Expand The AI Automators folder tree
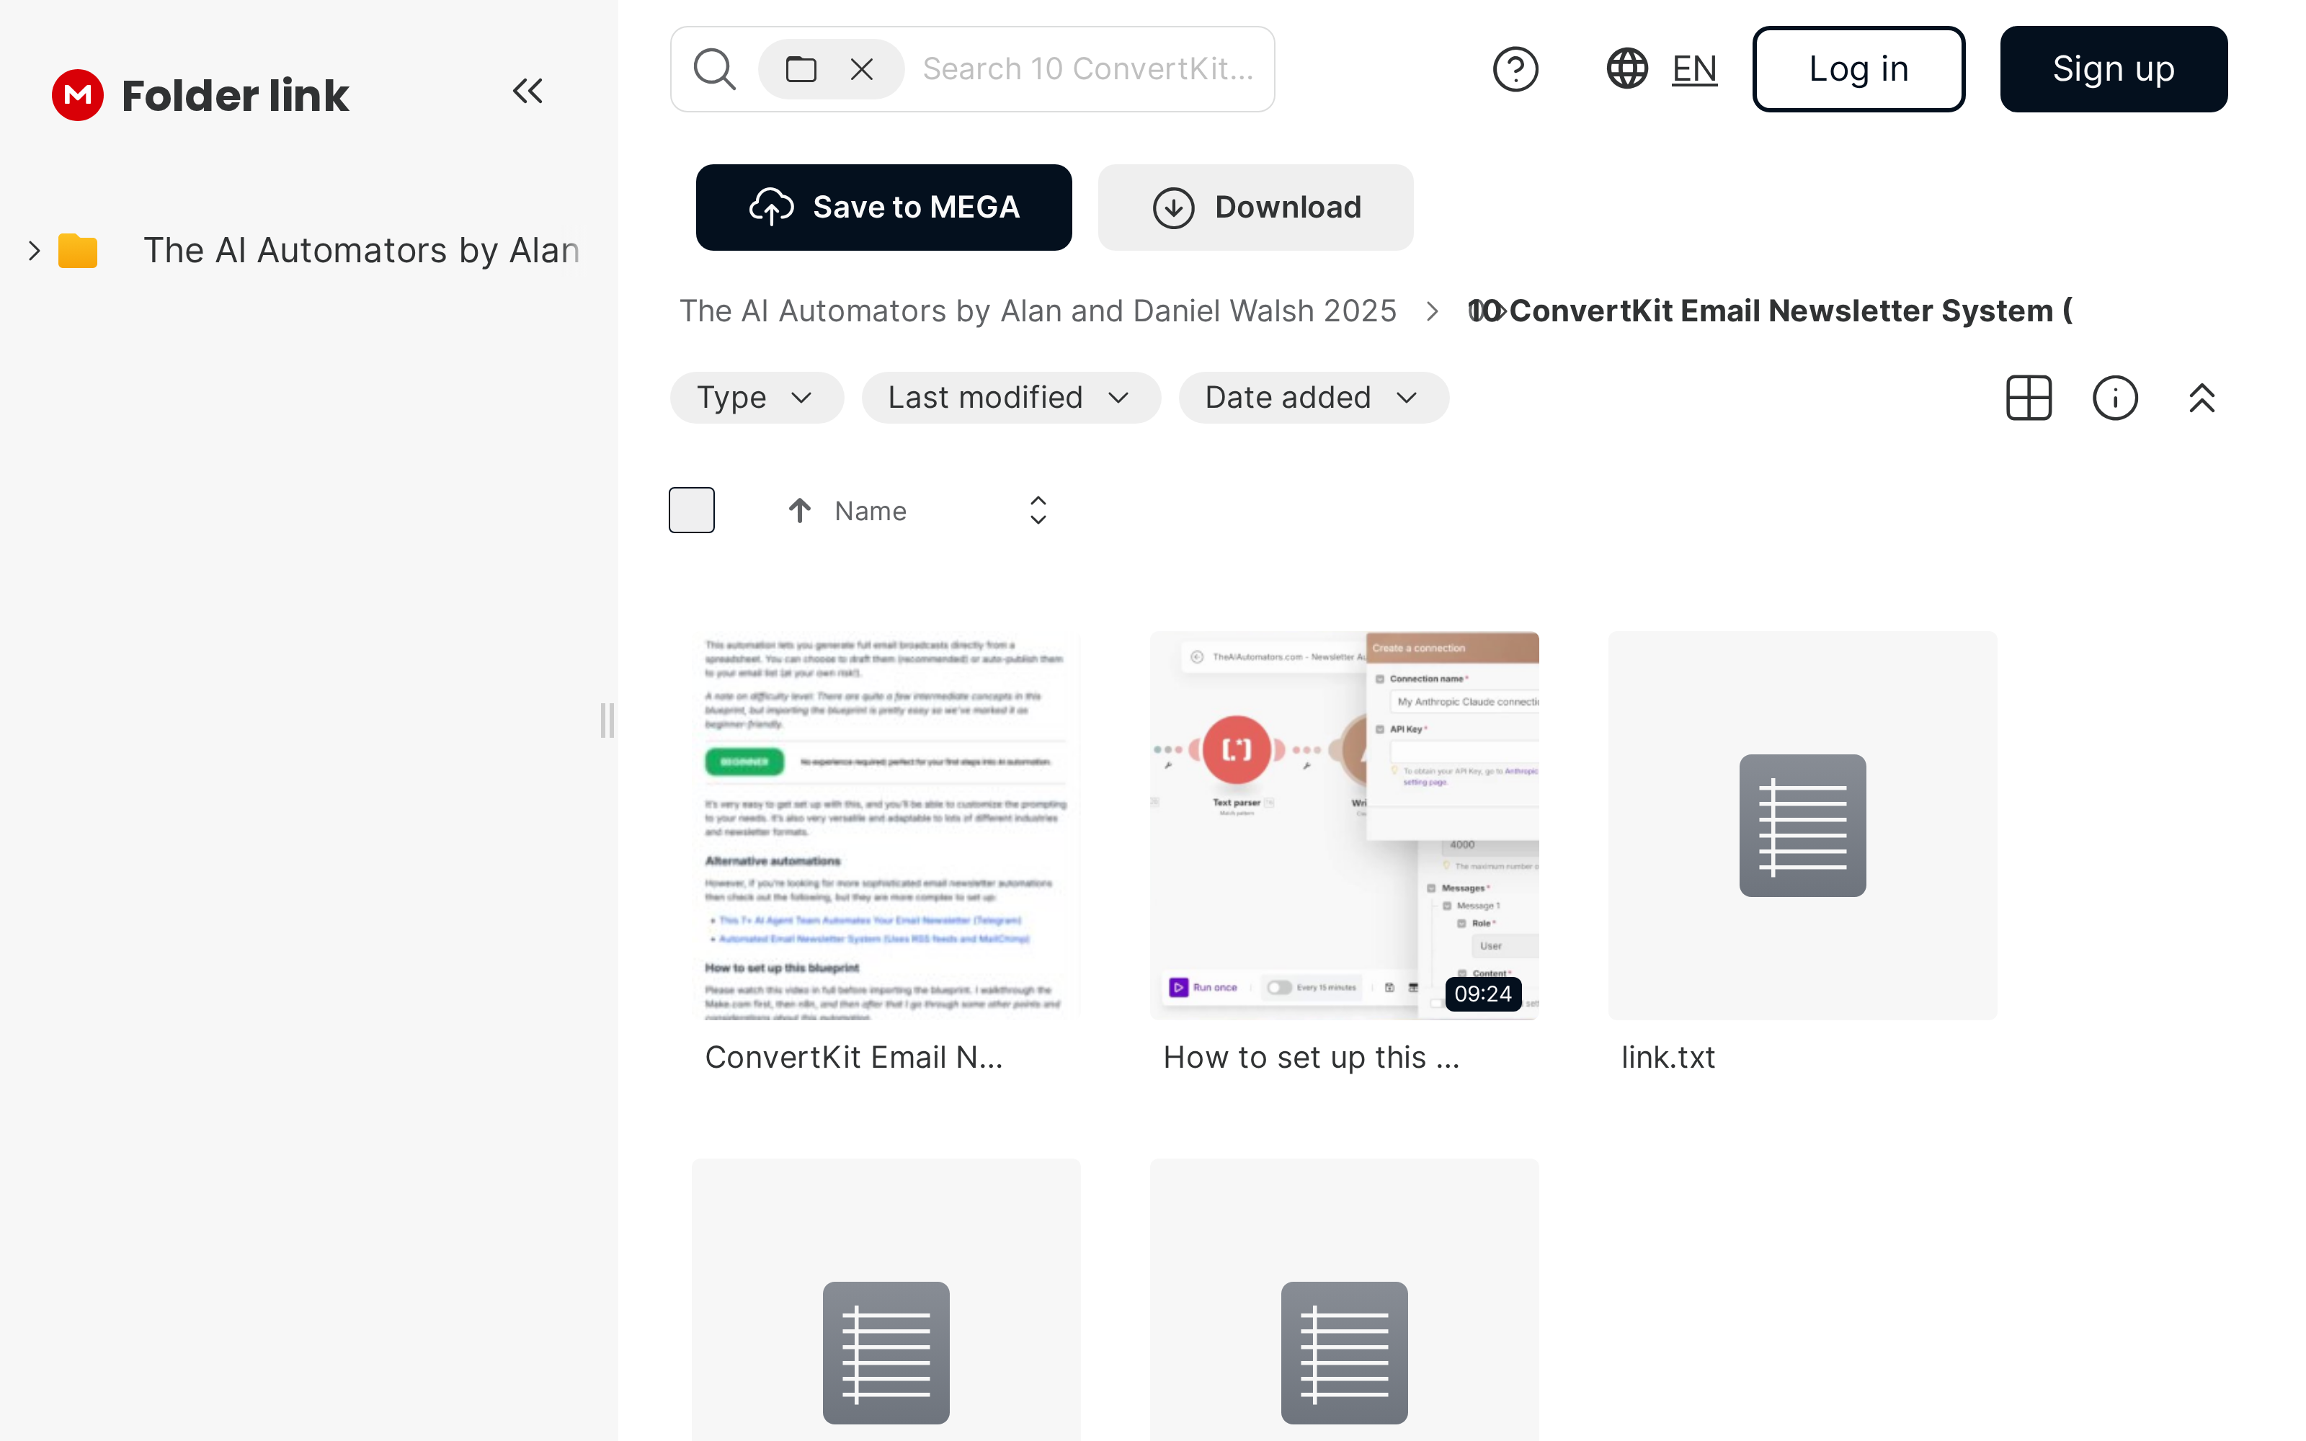The width and height of the screenshot is (2306, 1441). coord(35,251)
